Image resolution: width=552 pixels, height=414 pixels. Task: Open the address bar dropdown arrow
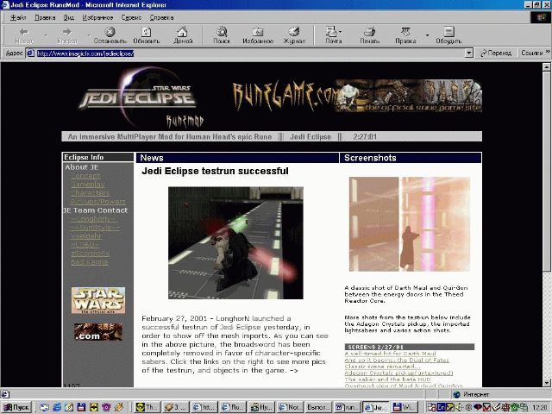point(468,53)
